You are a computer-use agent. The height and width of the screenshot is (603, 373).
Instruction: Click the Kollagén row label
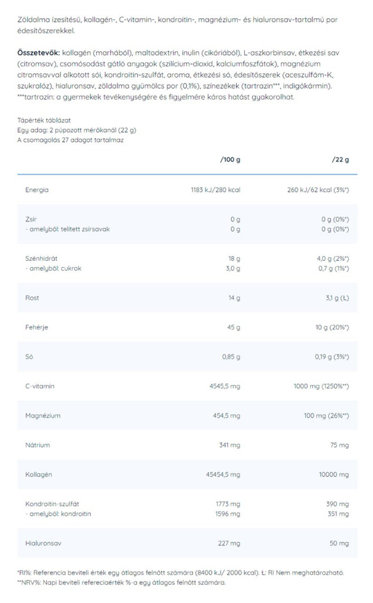click(x=39, y=475)
